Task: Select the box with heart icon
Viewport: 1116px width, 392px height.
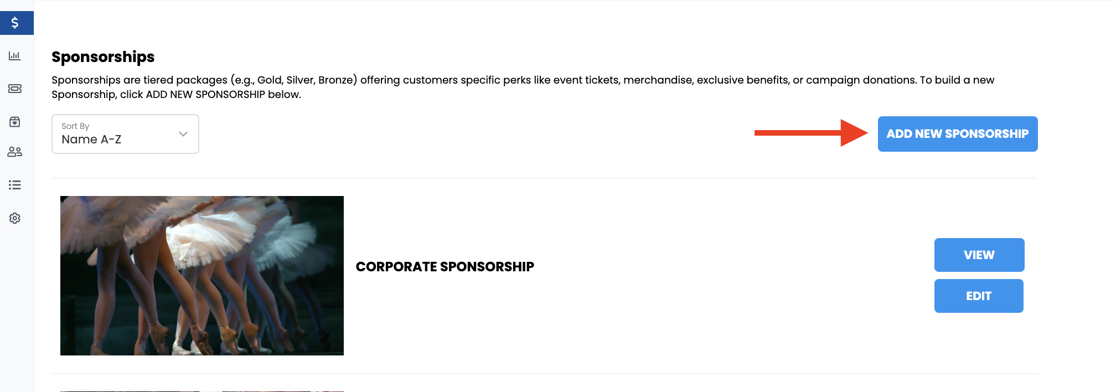Action: pyautogui.click(x=15, y=122)
